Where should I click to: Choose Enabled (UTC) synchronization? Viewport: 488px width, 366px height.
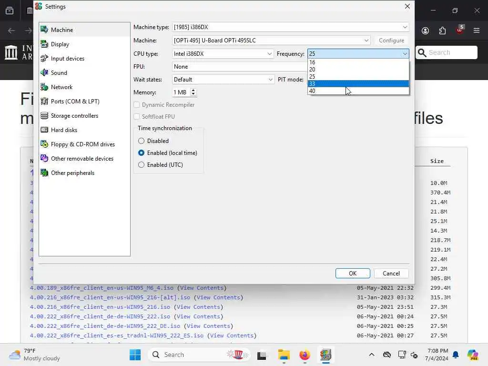pos(141,164)
